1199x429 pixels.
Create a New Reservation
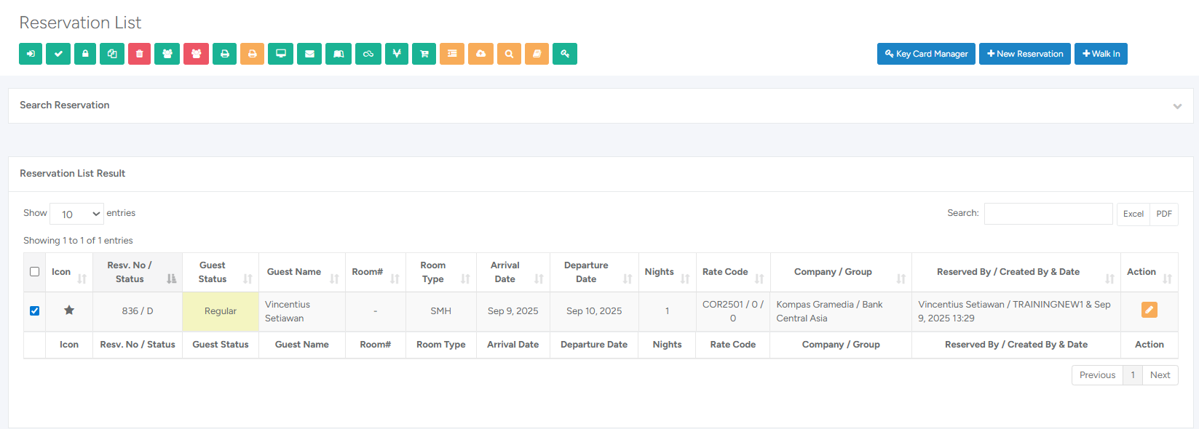point(1024,54)
